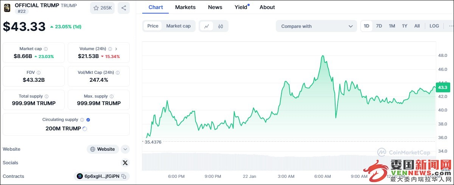454x185 pixels.
Task: Switch to candlestick chart icon
Action: (221, 26)
